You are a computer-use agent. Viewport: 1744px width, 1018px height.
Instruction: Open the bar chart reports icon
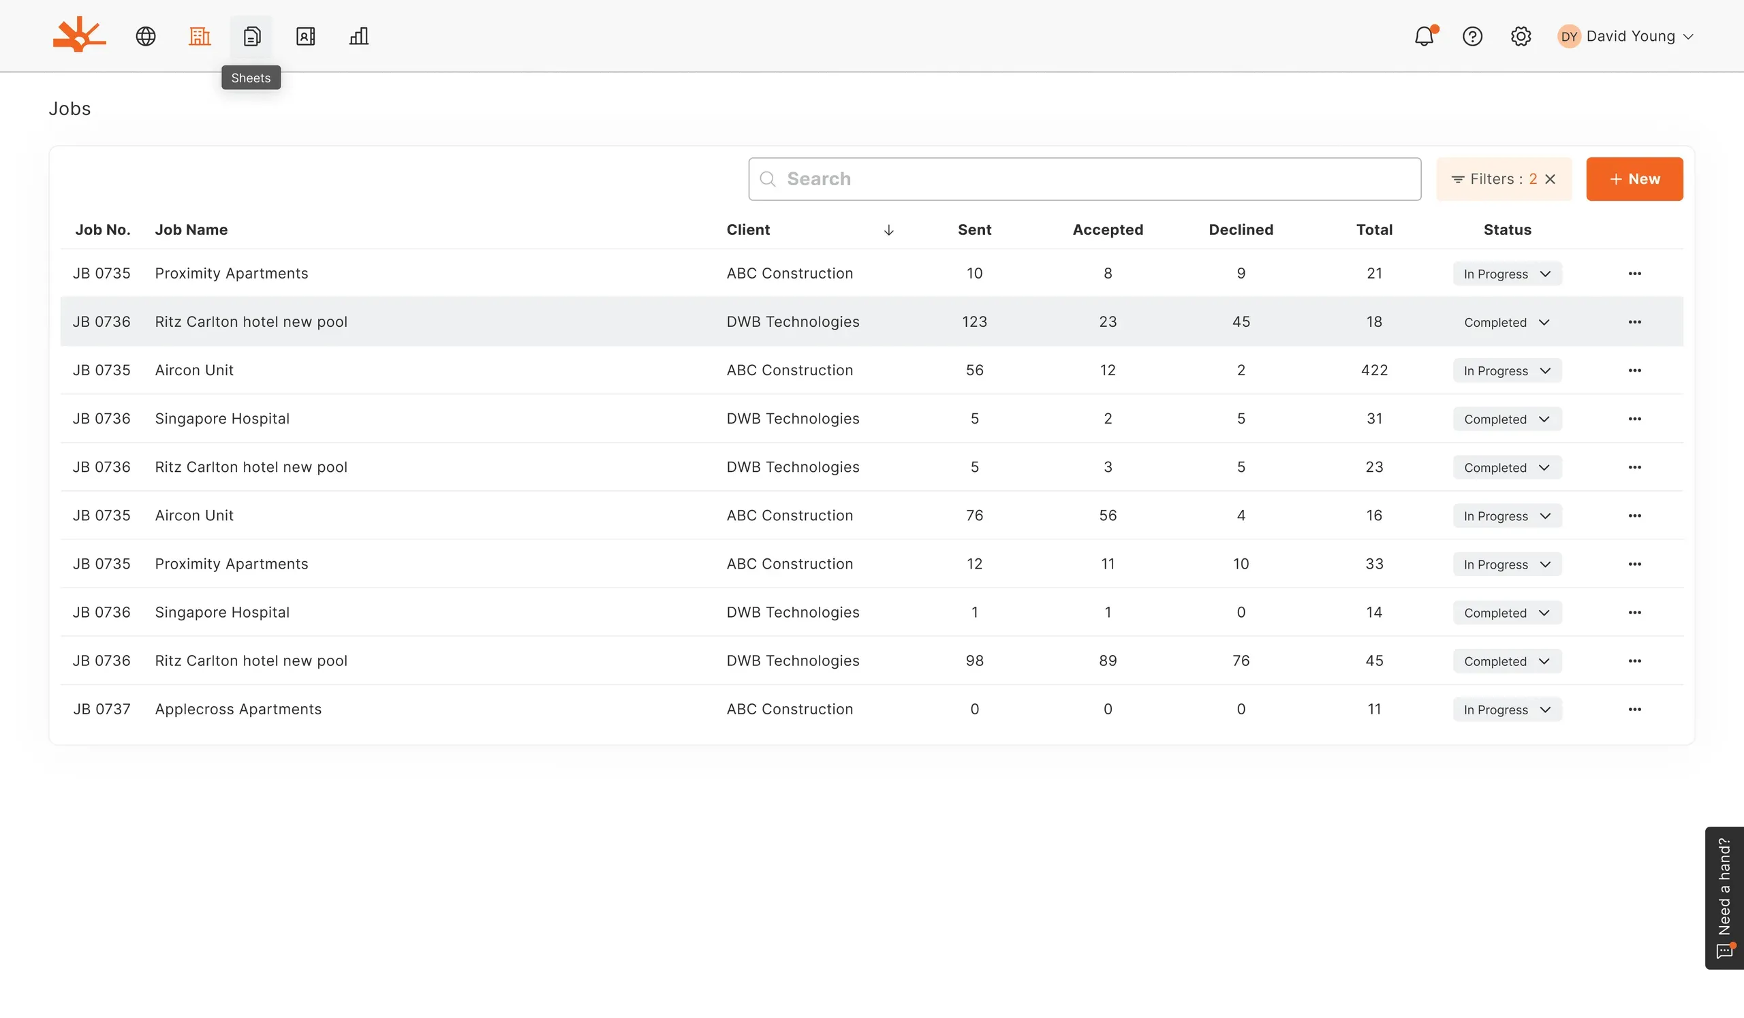point(358,36)
